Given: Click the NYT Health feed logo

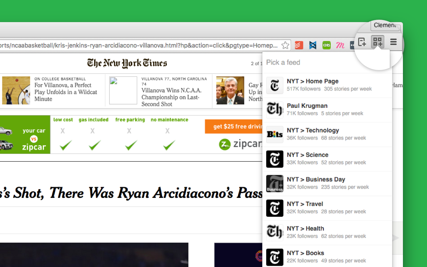Looking at the screenshot, I should pyautogui.click(x=275, y=233).
